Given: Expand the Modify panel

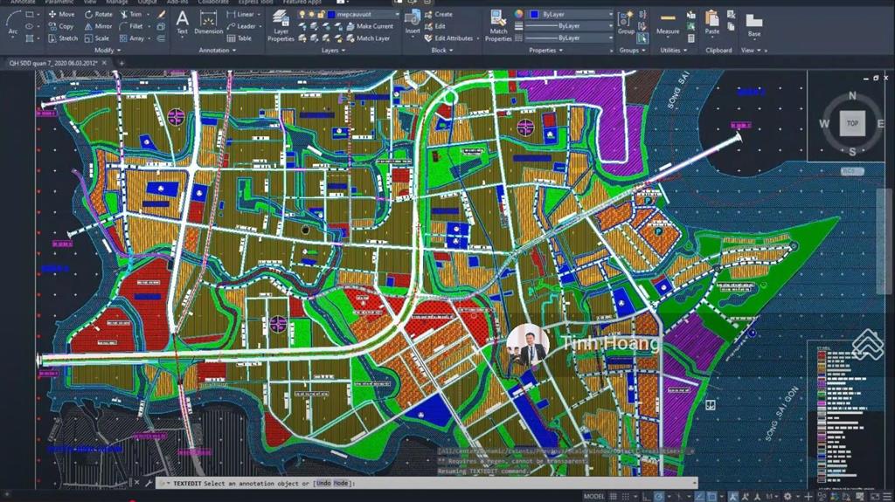Looking at the screenshot, I should click(x=108, y=51).
